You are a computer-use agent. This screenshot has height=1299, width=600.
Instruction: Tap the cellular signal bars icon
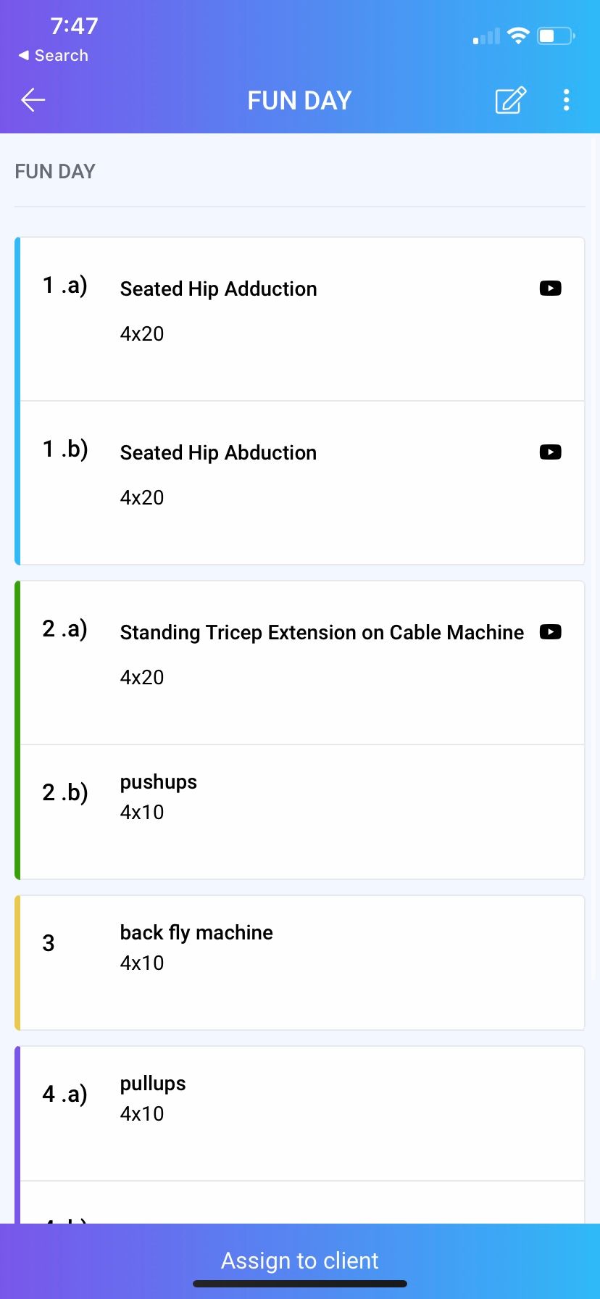[486, 36]
